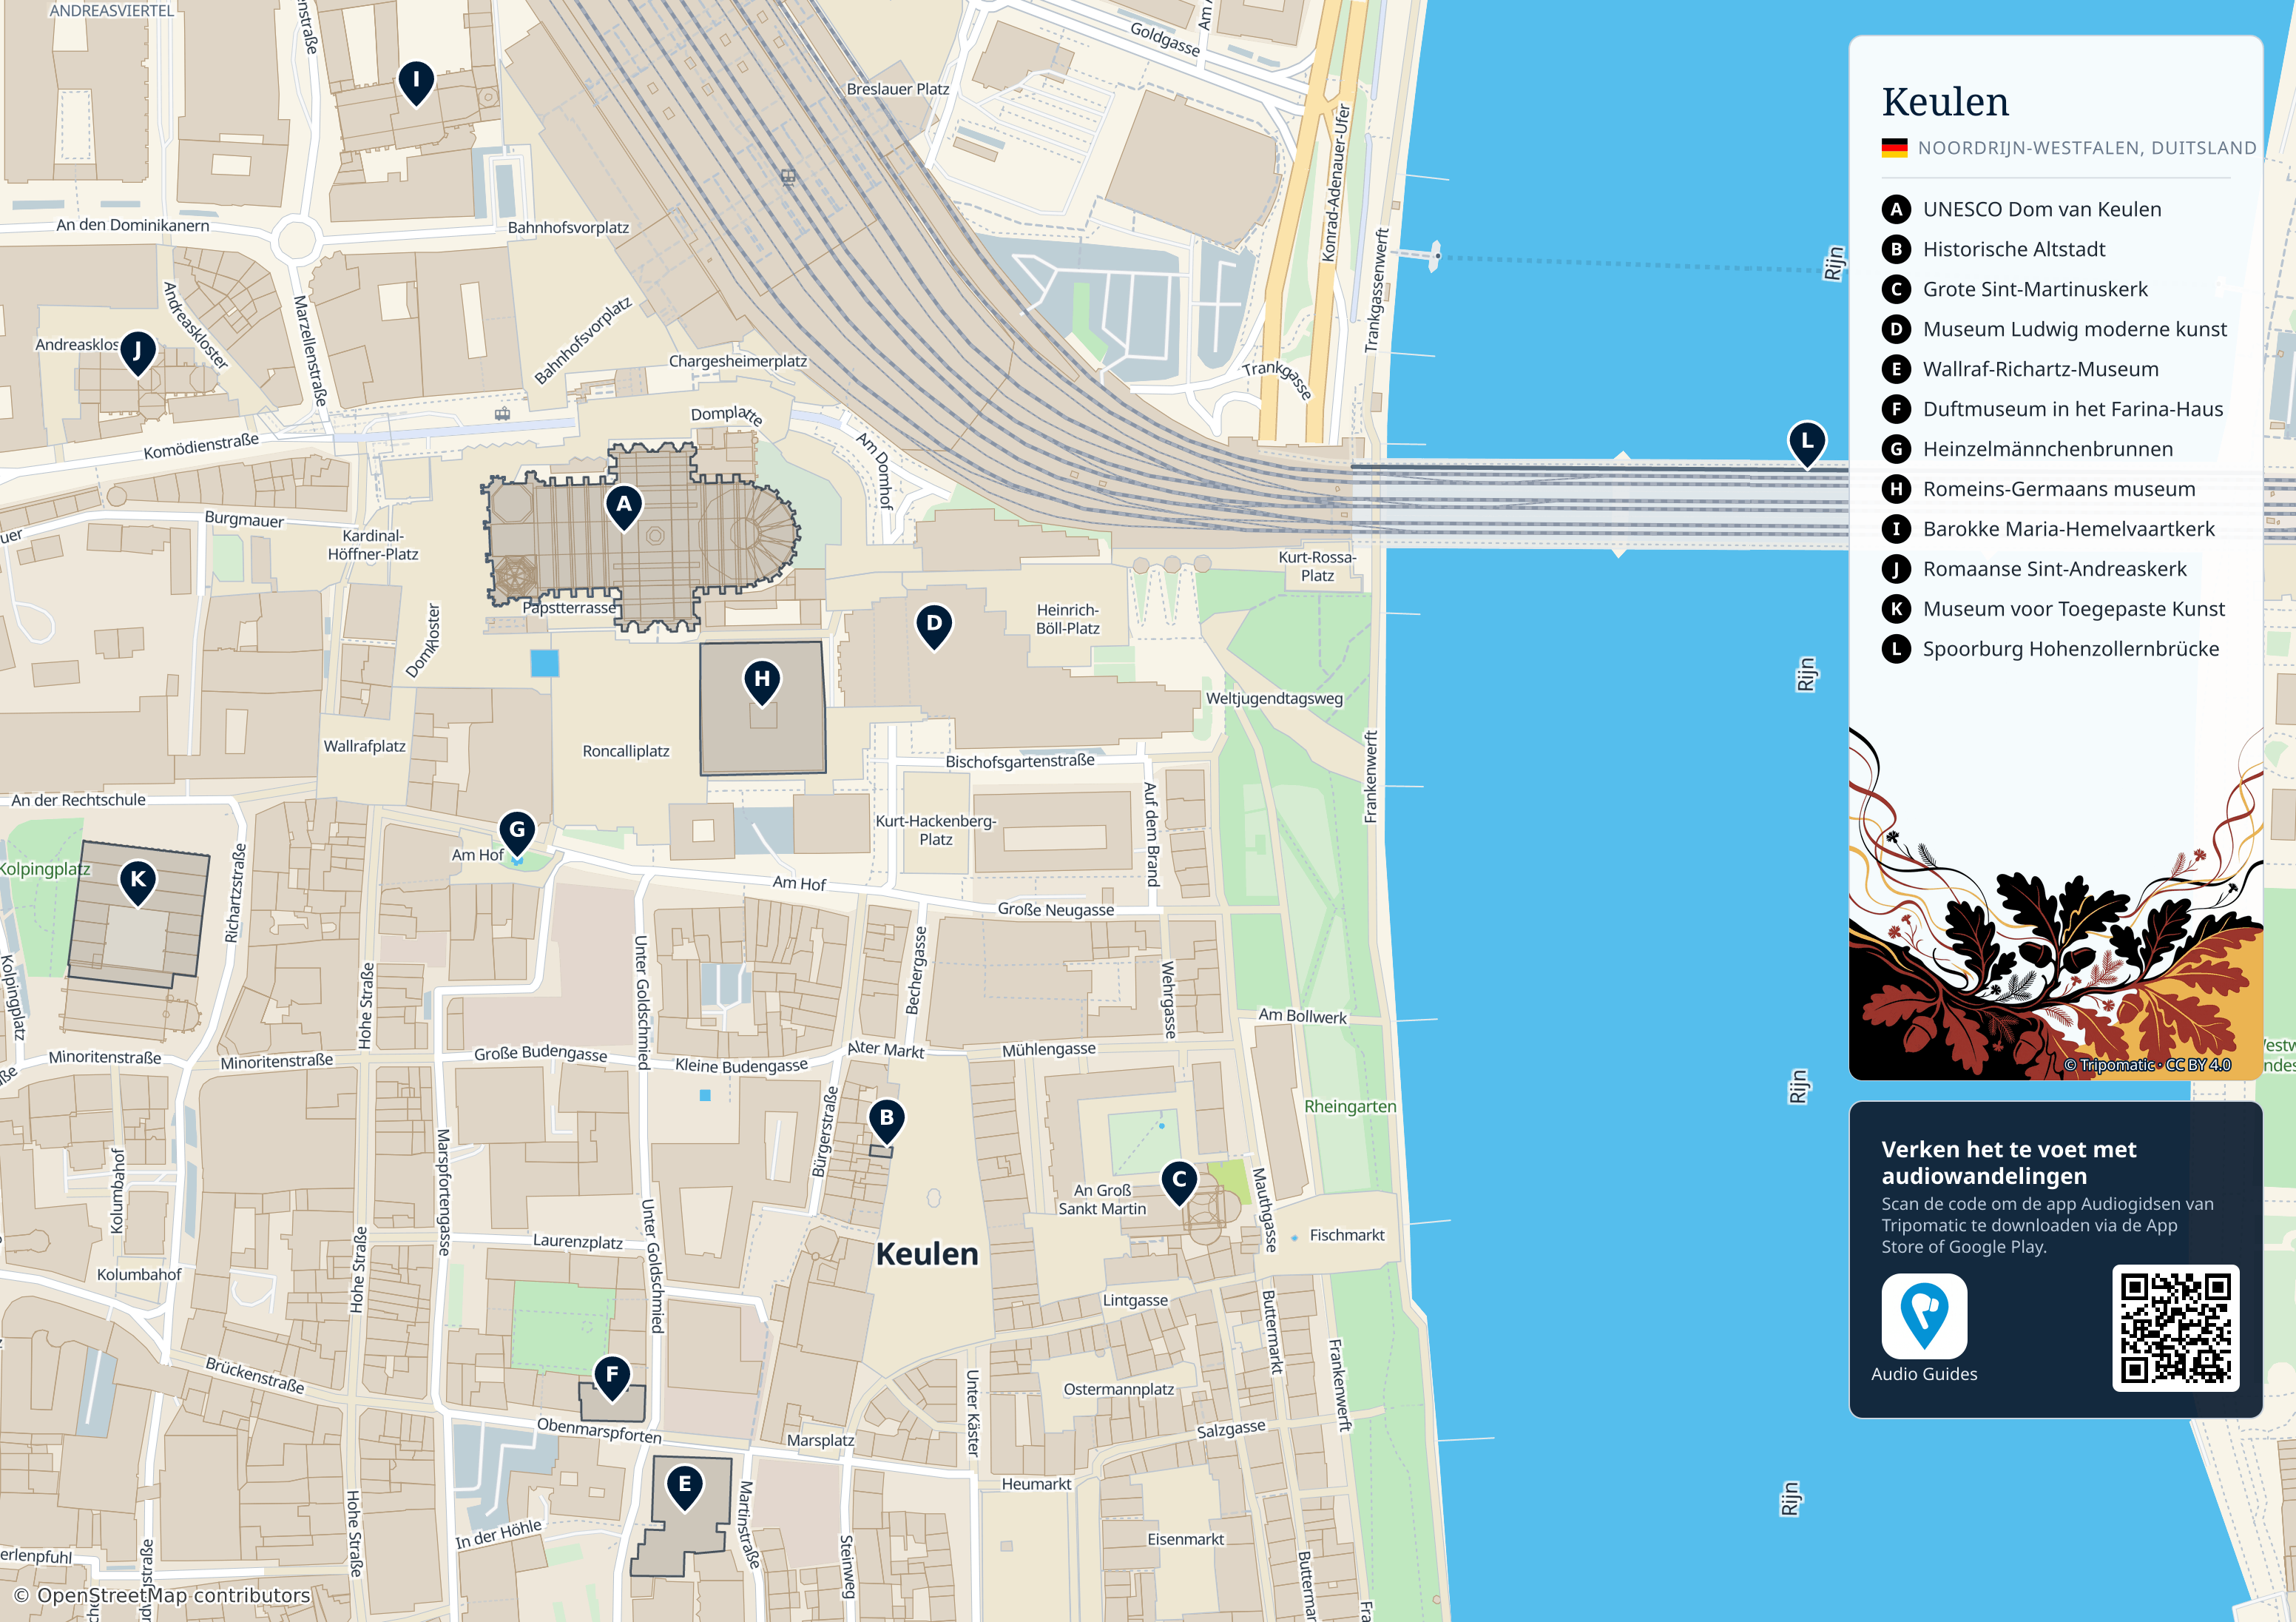Click map pin J at Andreaskloster
This screenshot has width=2296, height=1622.
pos(138,353)
